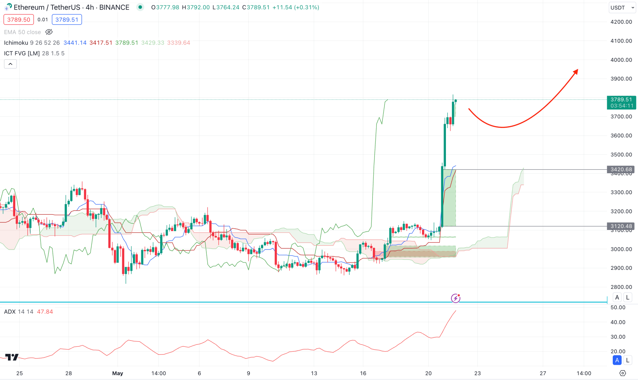The width and height of the screenshot is (638, 380).
Task: Collapse the indicator legend list
Action: pos(10,64)
